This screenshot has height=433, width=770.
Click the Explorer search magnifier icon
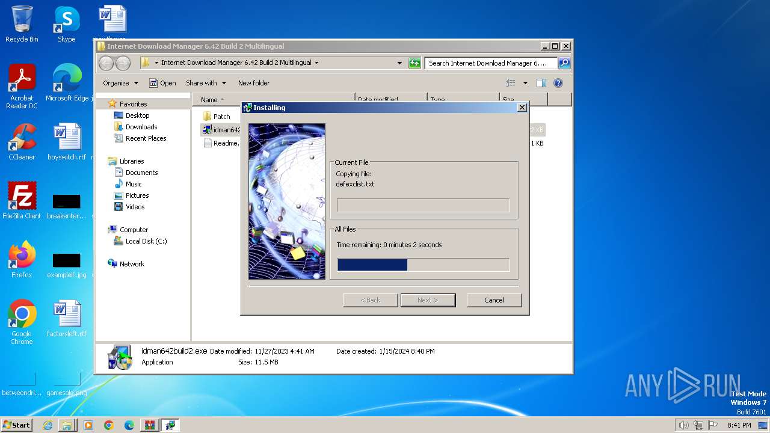click(564, 63)
